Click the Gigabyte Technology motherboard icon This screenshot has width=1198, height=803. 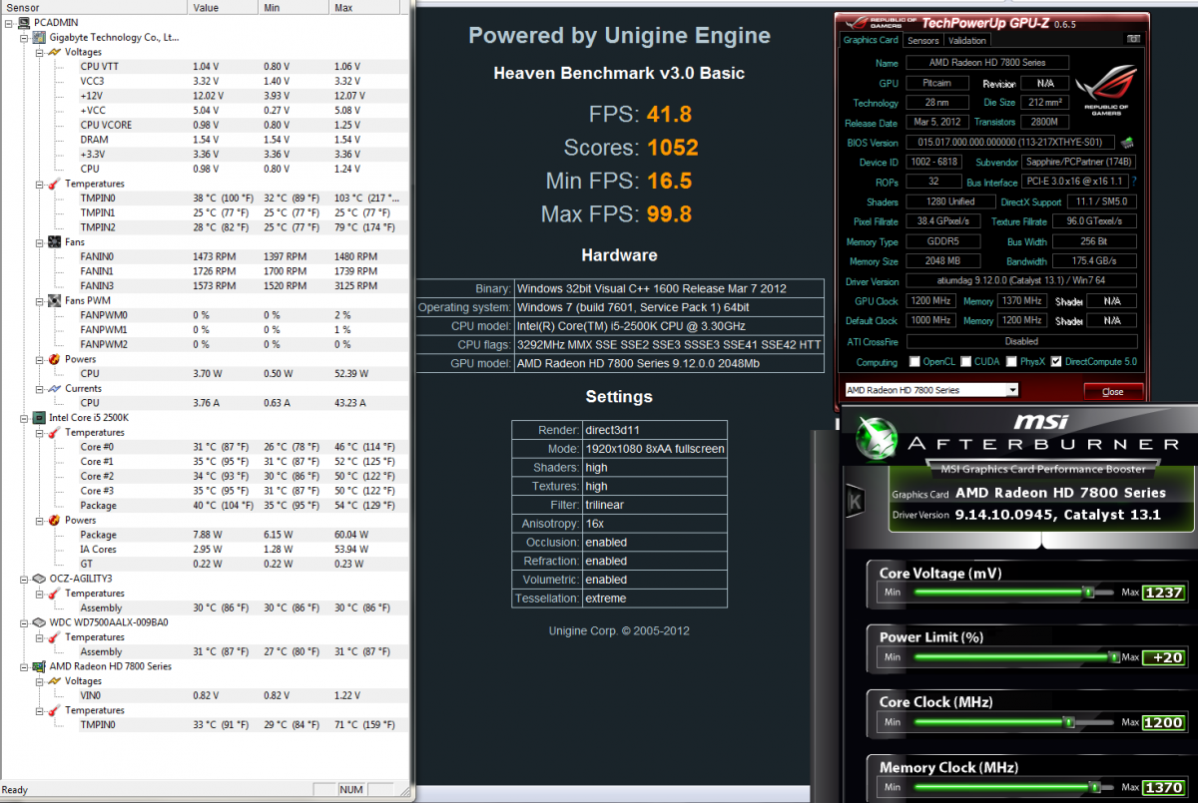tap(40, 37)
